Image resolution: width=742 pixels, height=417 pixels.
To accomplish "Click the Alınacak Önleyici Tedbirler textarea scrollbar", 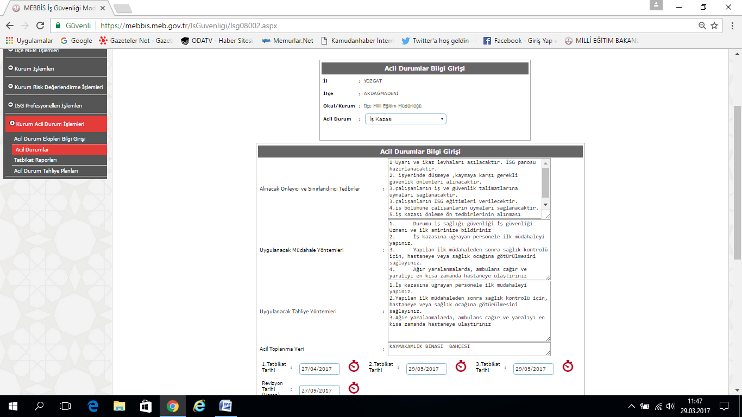I will [546, 183].
